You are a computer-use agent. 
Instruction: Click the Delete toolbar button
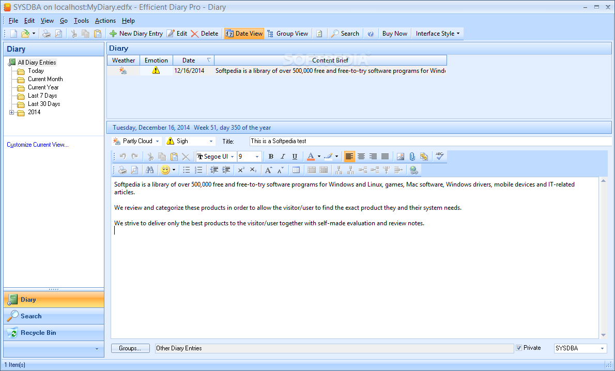pos(205,34)
